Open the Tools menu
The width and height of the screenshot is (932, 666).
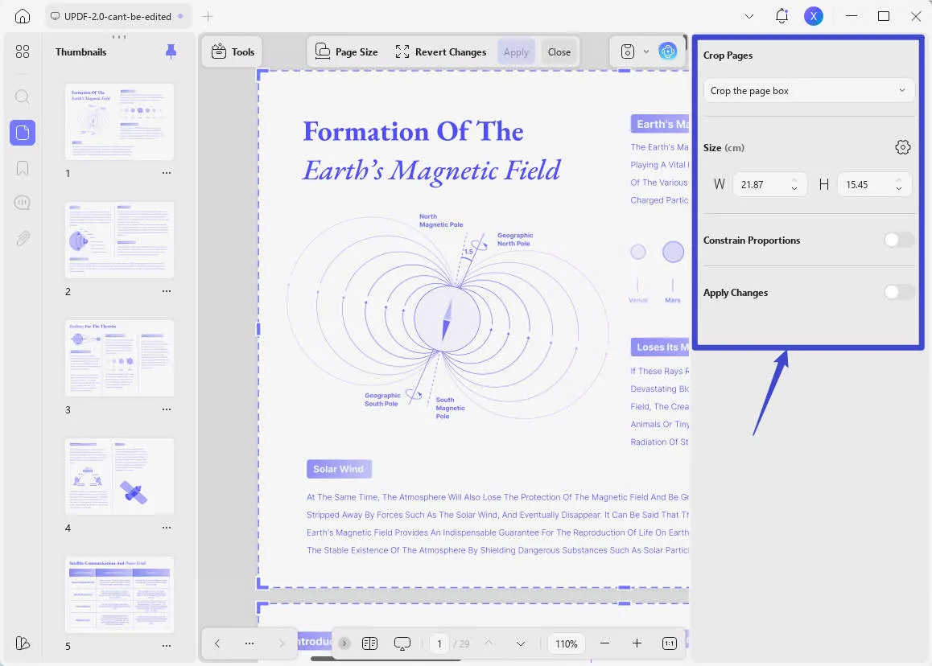tap(232, 51)
